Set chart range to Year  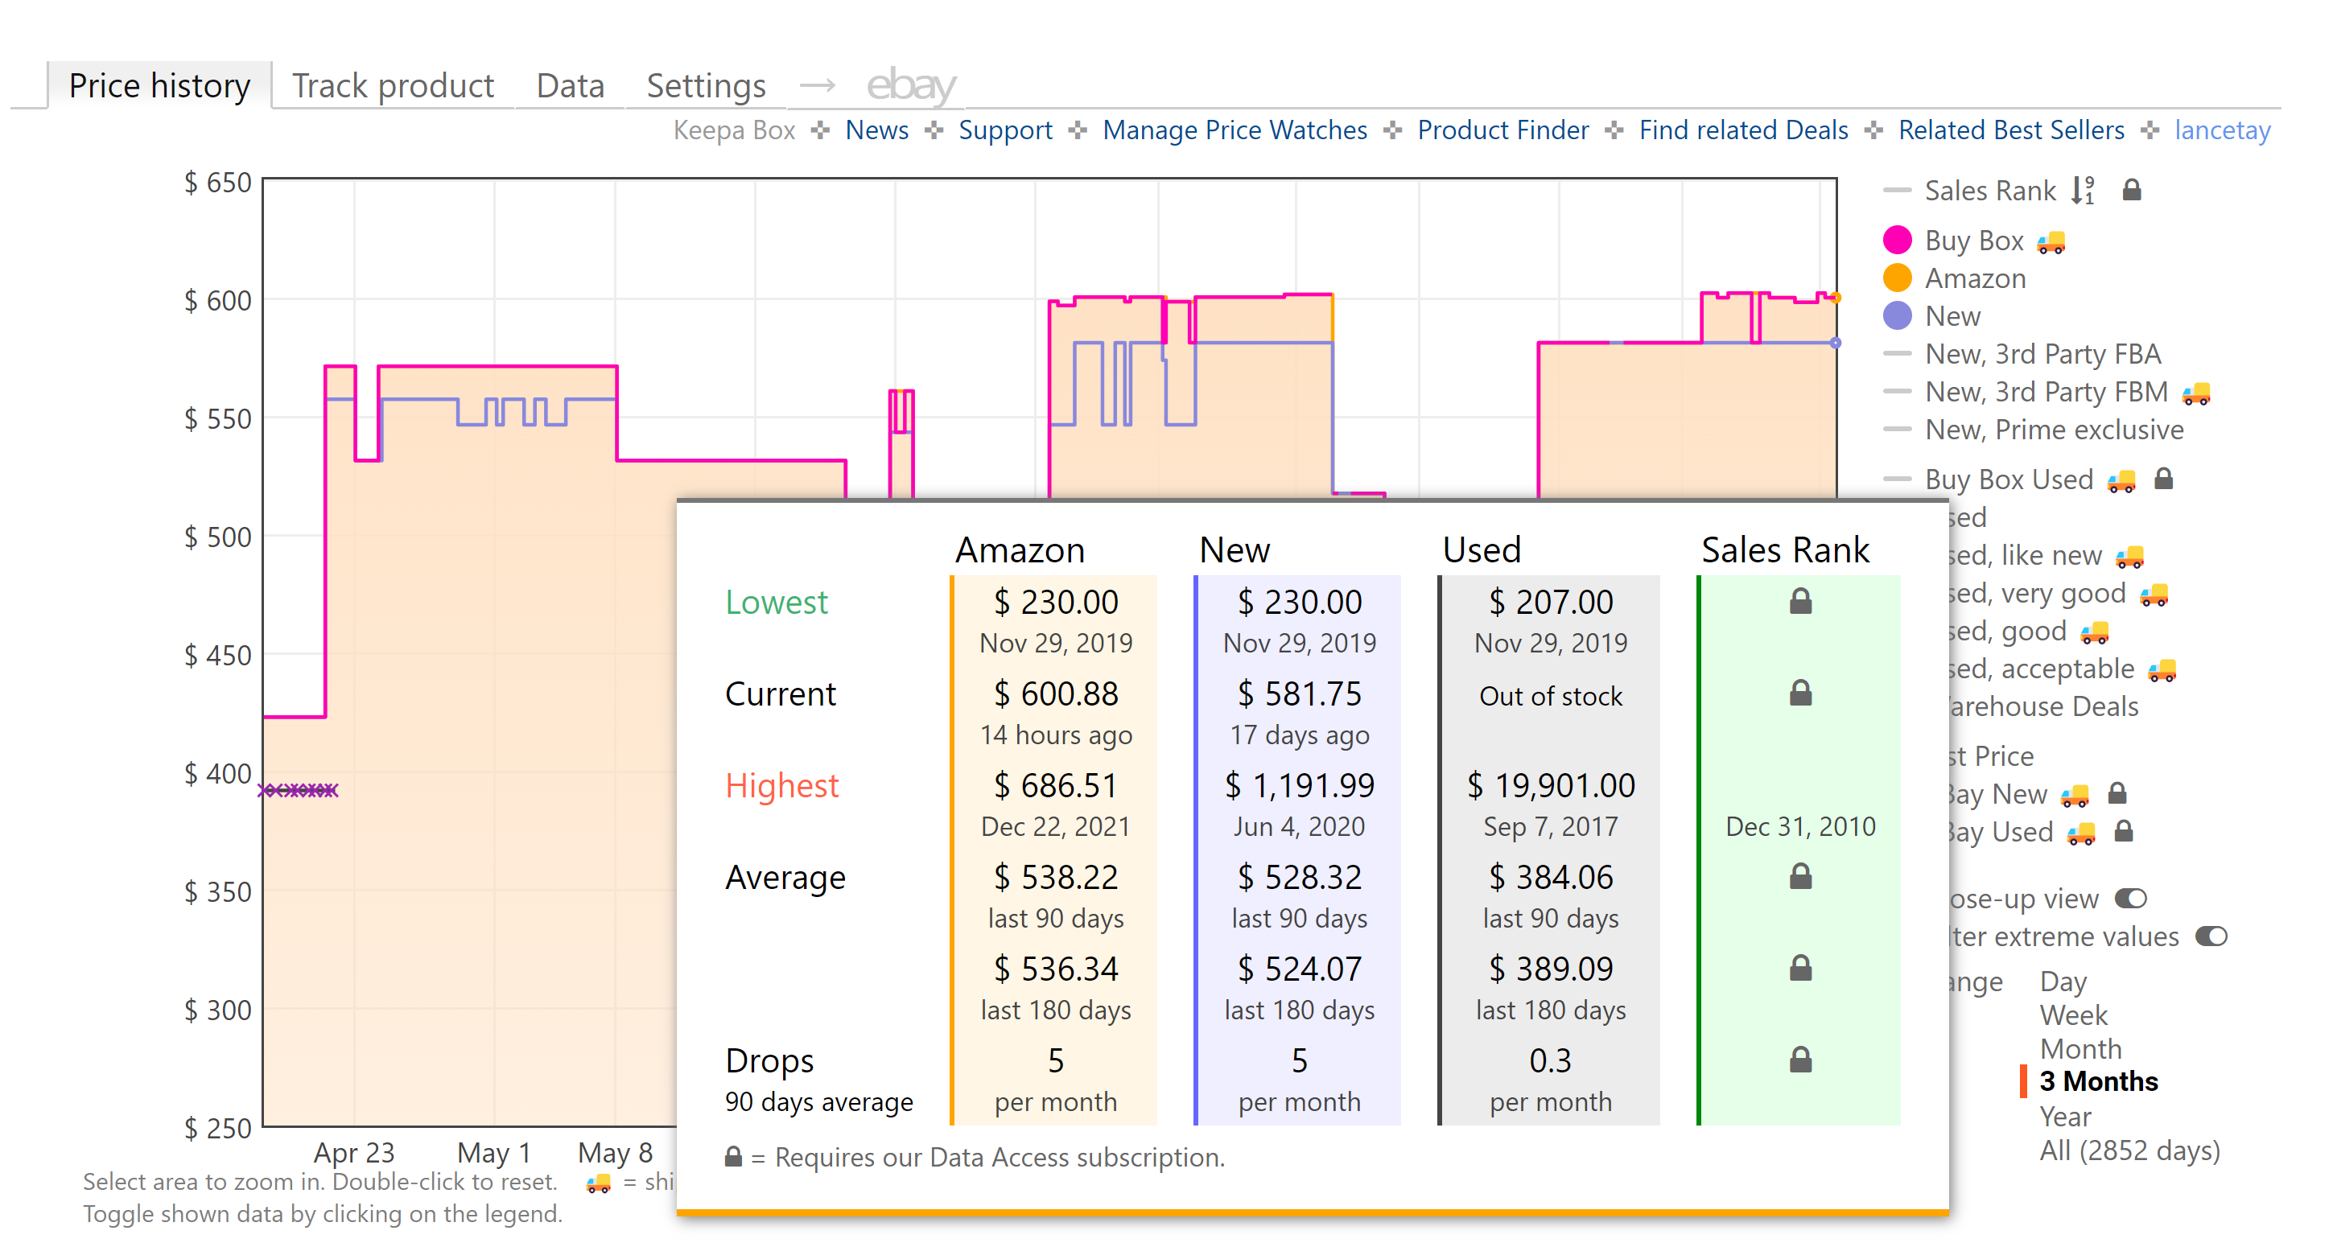2064,1117
